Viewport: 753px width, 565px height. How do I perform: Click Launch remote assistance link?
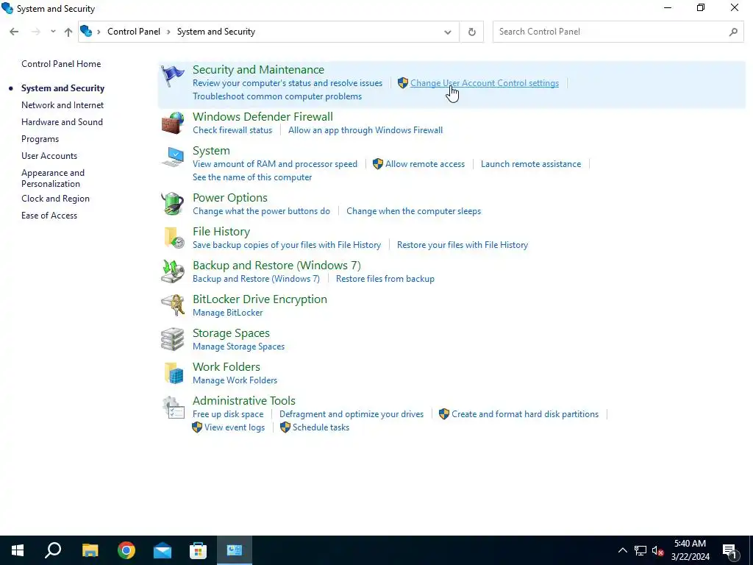pos(531,164)
